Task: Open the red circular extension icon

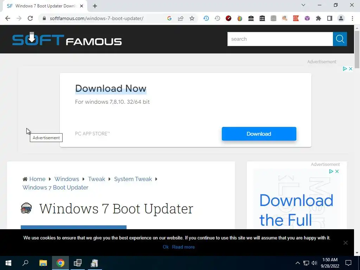Action: click(229, 18)
